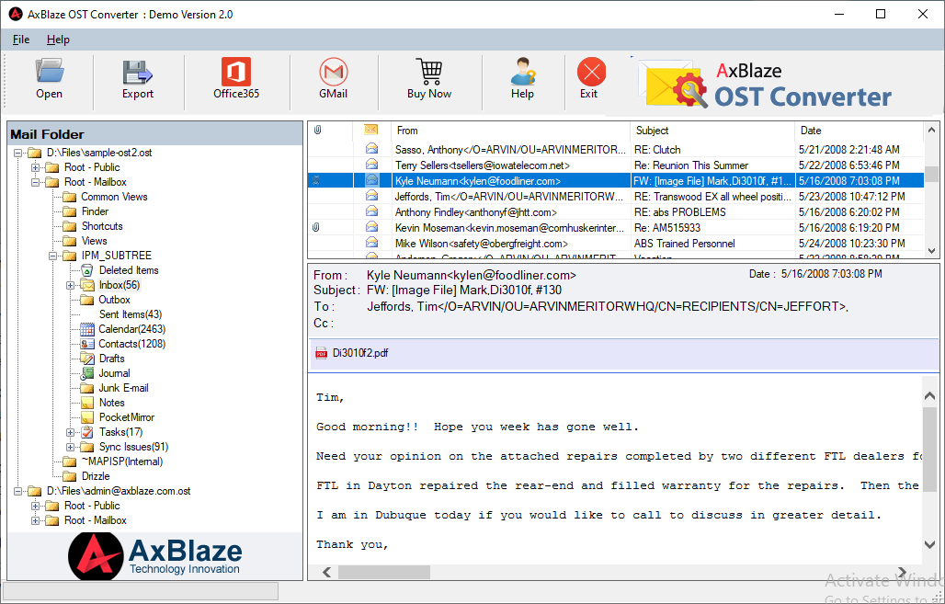Select the Common Views folder
This screenshot has height=604, width=945.
[115, 197]
